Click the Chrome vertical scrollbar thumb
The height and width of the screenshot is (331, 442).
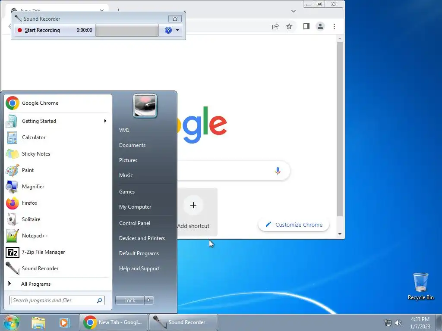point(340,129)
